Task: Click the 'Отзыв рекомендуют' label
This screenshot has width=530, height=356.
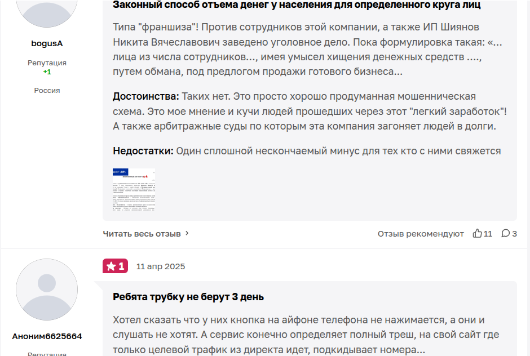Action: coord(421,234)
